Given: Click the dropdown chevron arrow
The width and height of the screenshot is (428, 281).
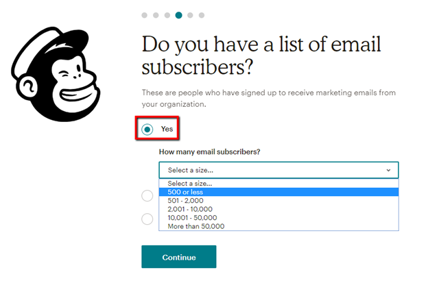Looking at the screenshot, I should pos(388,170).
